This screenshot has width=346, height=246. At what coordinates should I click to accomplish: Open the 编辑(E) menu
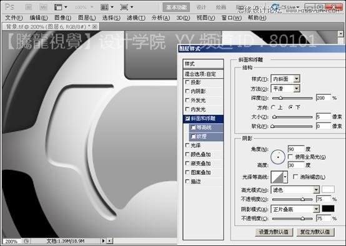click(x=39, y=17)
